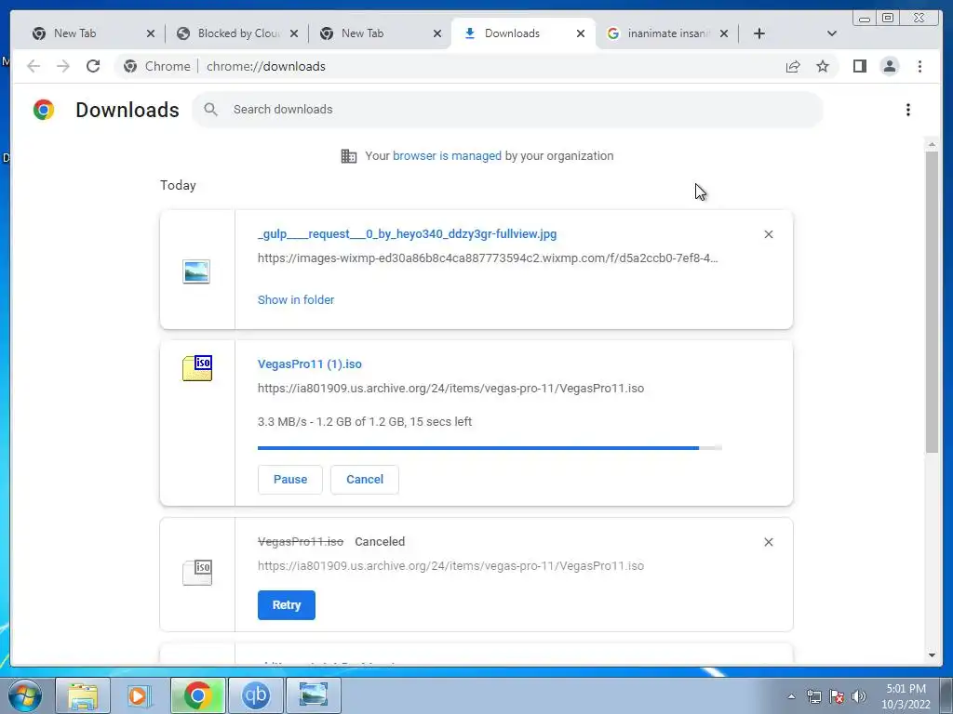Close the Downloads tab

pyautogui.click(x=581, y=33)
